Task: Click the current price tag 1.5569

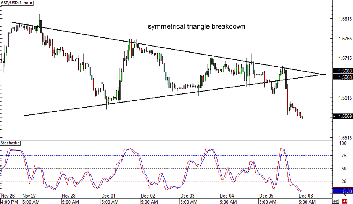Action: (343, 116)
